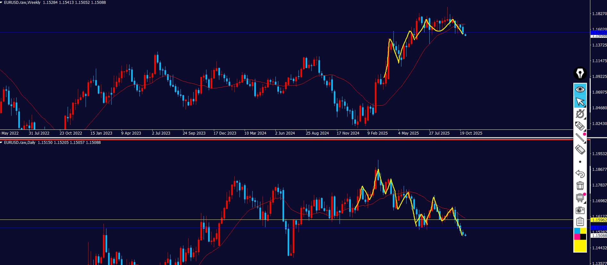Expand the EURUSD.raw,Weekly chart title arrow

(x=2, y=3)
